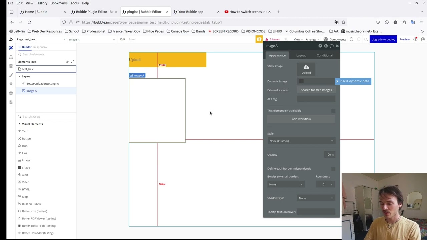Open the help question mark icon

[x=415, y=39]
